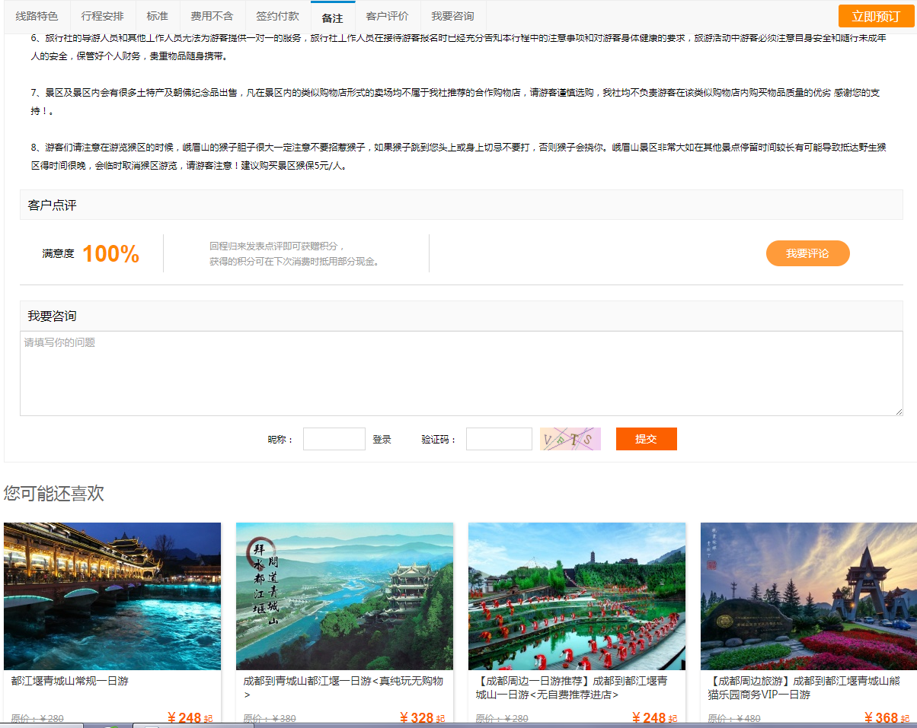Open the 签约付款 tab
The image size is (917, 728).
[277, 16]
